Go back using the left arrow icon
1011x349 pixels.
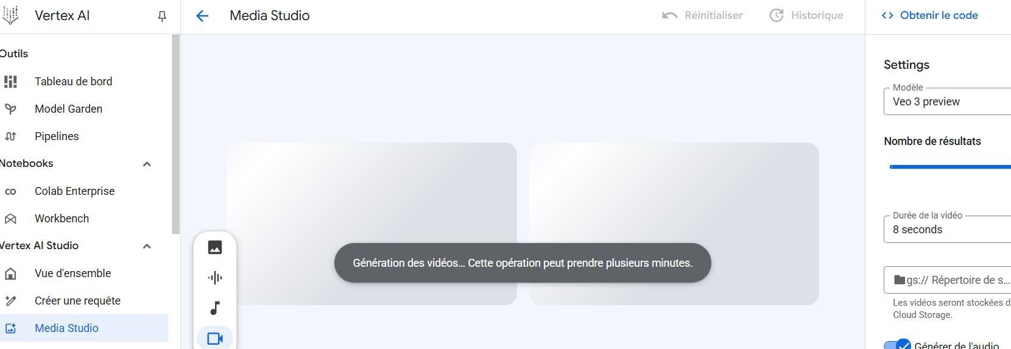(x=202, y=16)
